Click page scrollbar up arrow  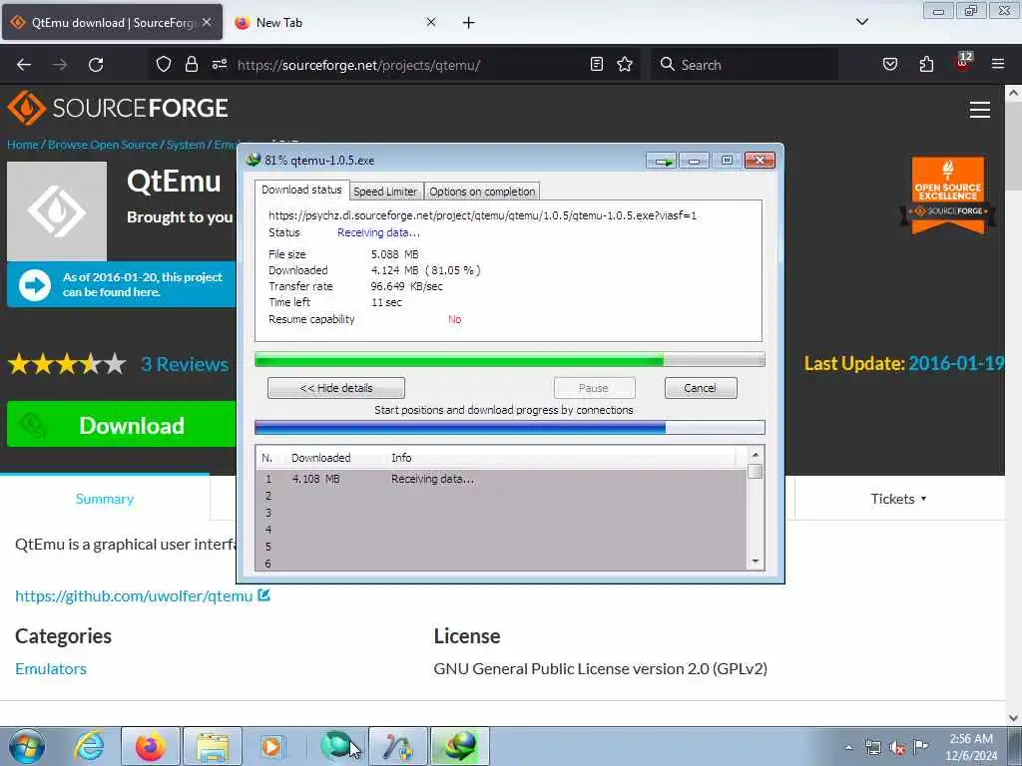click(x=1014, y=93)
